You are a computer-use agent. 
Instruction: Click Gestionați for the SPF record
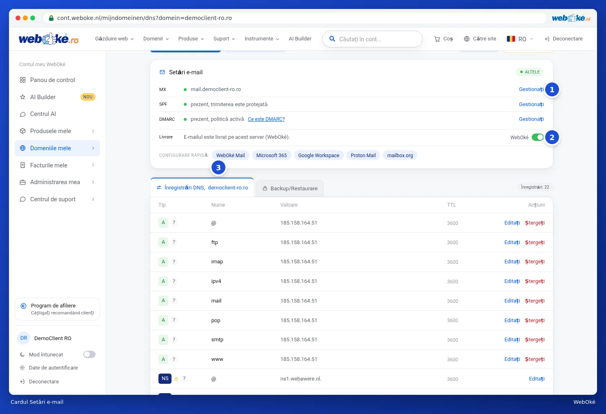531,105
